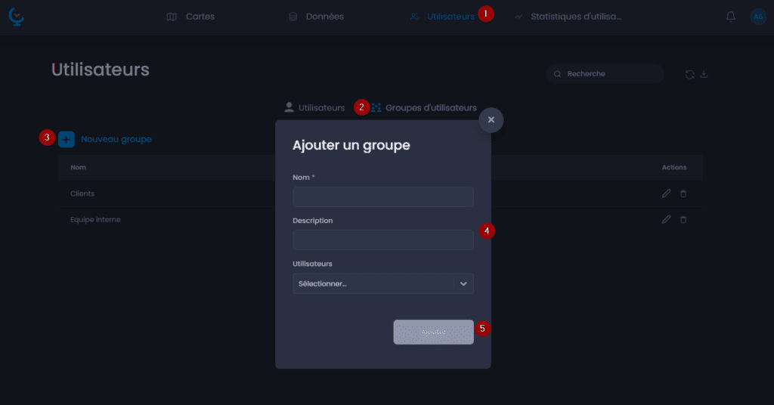The width and height of the screenshot is (774, 405).
Task: Click the Recherche search field
Action: click(x=605, y=74)
